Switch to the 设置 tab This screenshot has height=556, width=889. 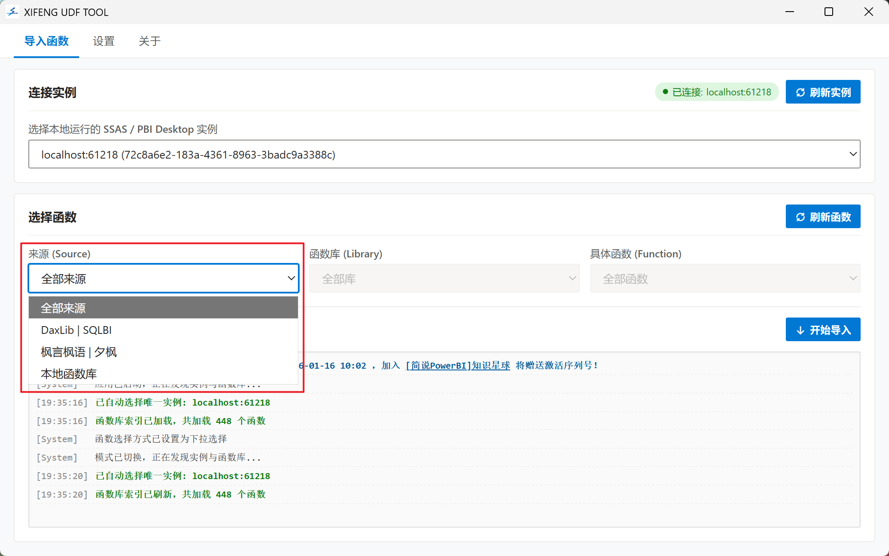pyautogui.click(x=104, y=41)
